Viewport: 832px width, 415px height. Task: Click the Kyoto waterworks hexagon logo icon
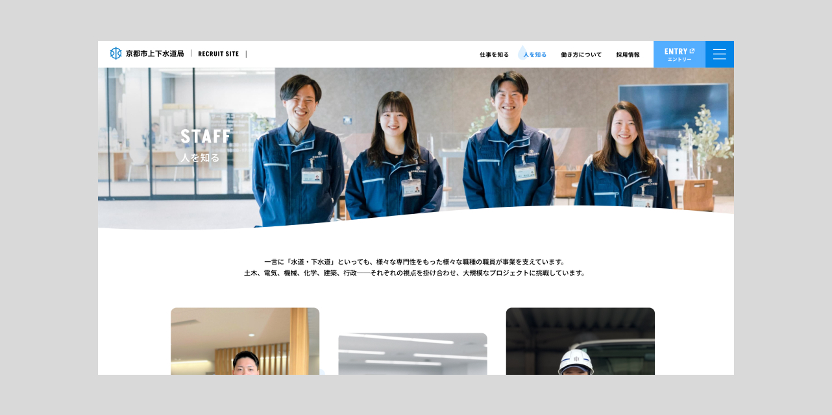(x=116, y=54)
